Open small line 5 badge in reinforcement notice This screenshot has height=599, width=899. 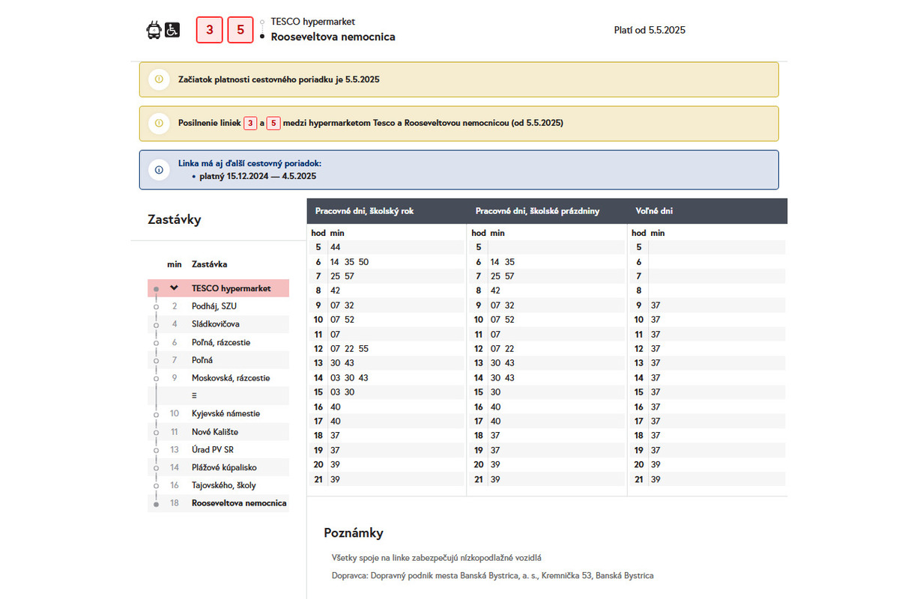click(273, 123)
